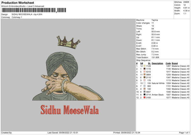Click the embroidered portrait design preview
This screenshot has height=135, width=191.
(68, 76)
